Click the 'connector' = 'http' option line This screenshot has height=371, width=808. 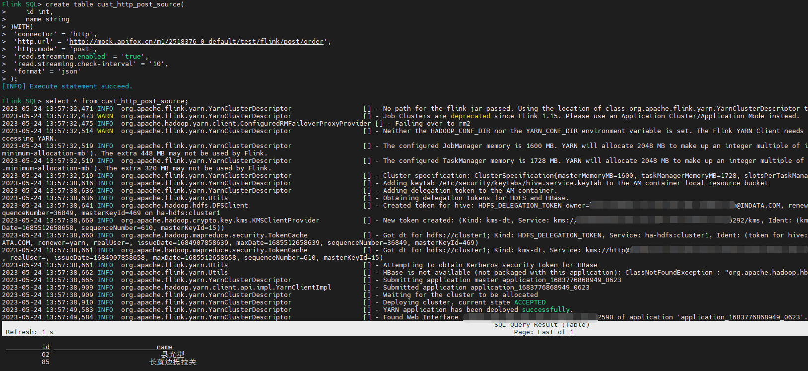[x=56, y=34]
